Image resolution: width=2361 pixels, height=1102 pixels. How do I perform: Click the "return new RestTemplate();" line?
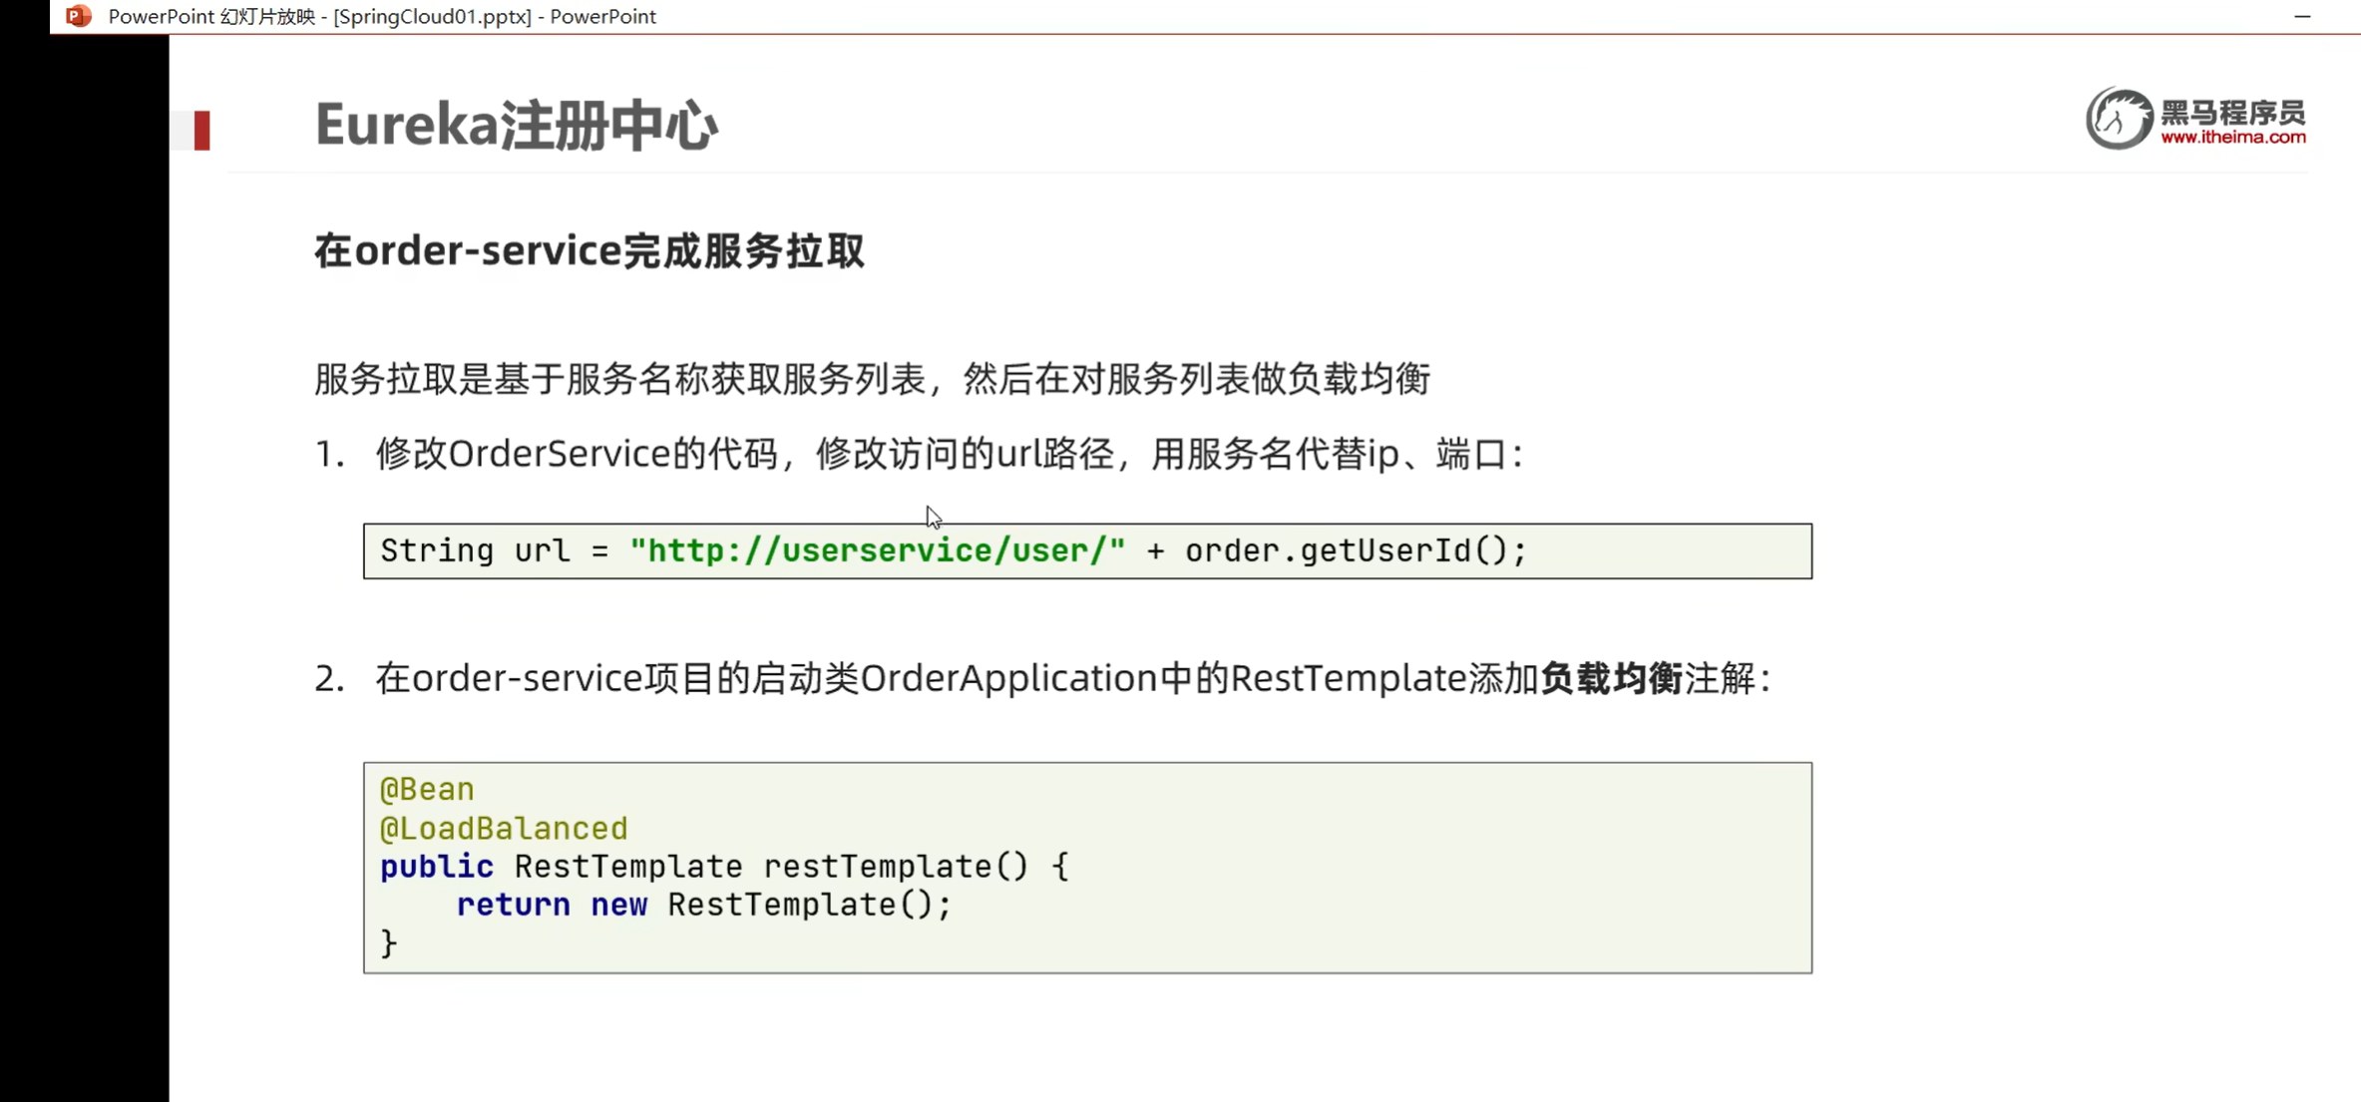coord(703,905)
